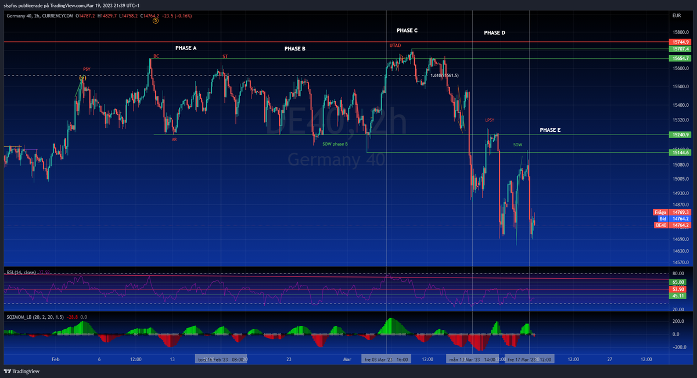Image resolution: width=697 pixels, height=378 pixels.
Task: Click the 'fre 17 Mar '23' time marker
Action: point(529,359)
